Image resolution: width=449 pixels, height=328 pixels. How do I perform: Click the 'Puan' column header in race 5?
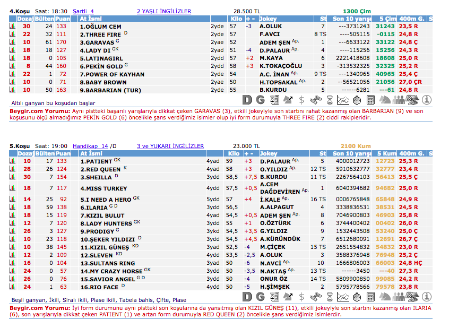(x=62, y=153)
